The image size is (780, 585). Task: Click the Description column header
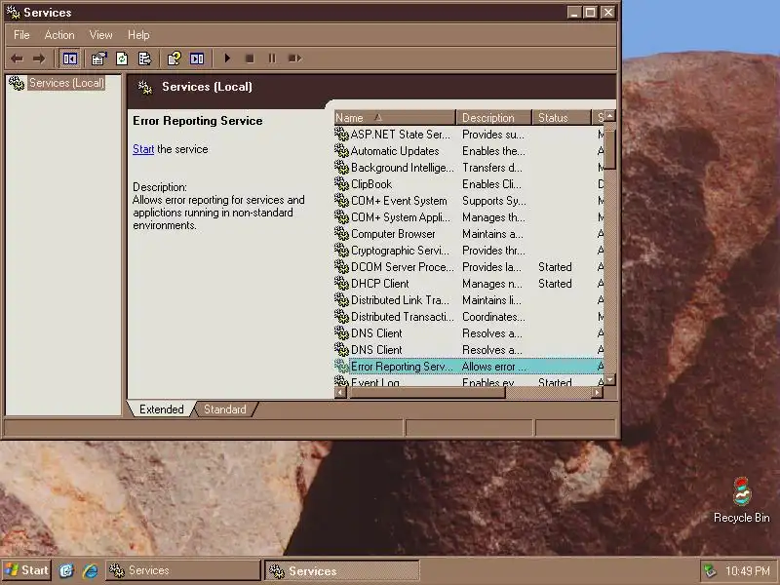pyautogui.click(x=493, y=118)
